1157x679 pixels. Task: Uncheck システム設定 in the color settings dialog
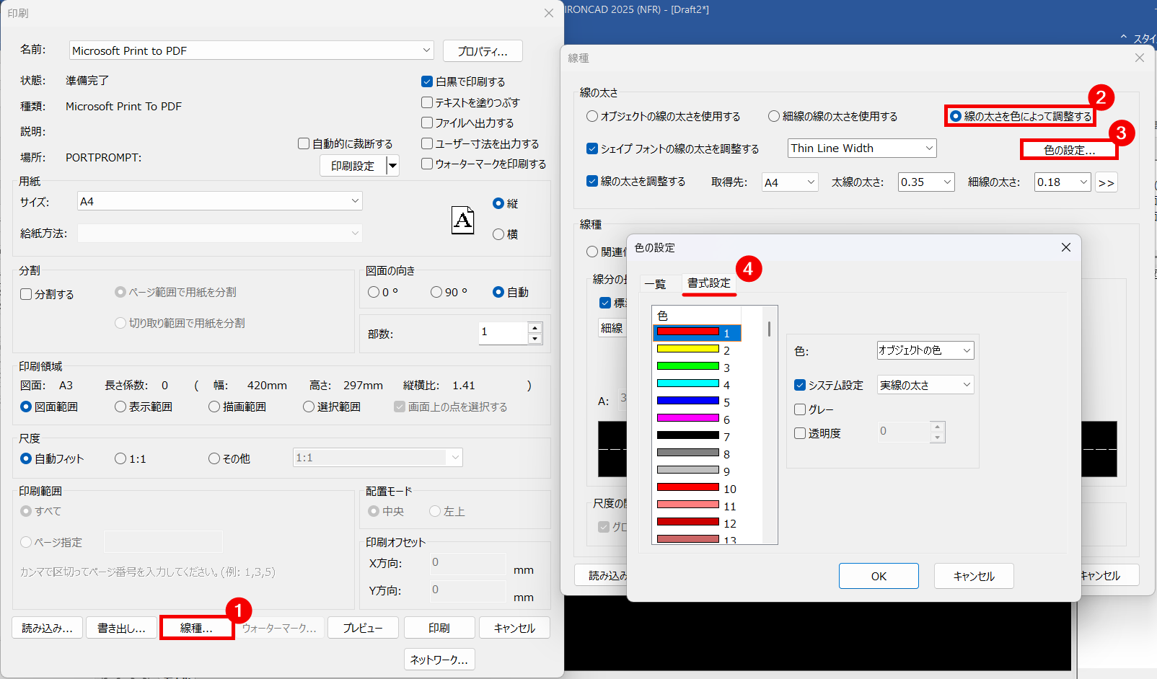(x=799, y=384)
